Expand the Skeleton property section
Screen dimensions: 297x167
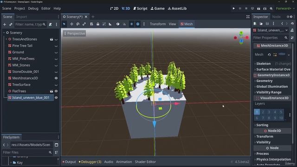[263, 64]
